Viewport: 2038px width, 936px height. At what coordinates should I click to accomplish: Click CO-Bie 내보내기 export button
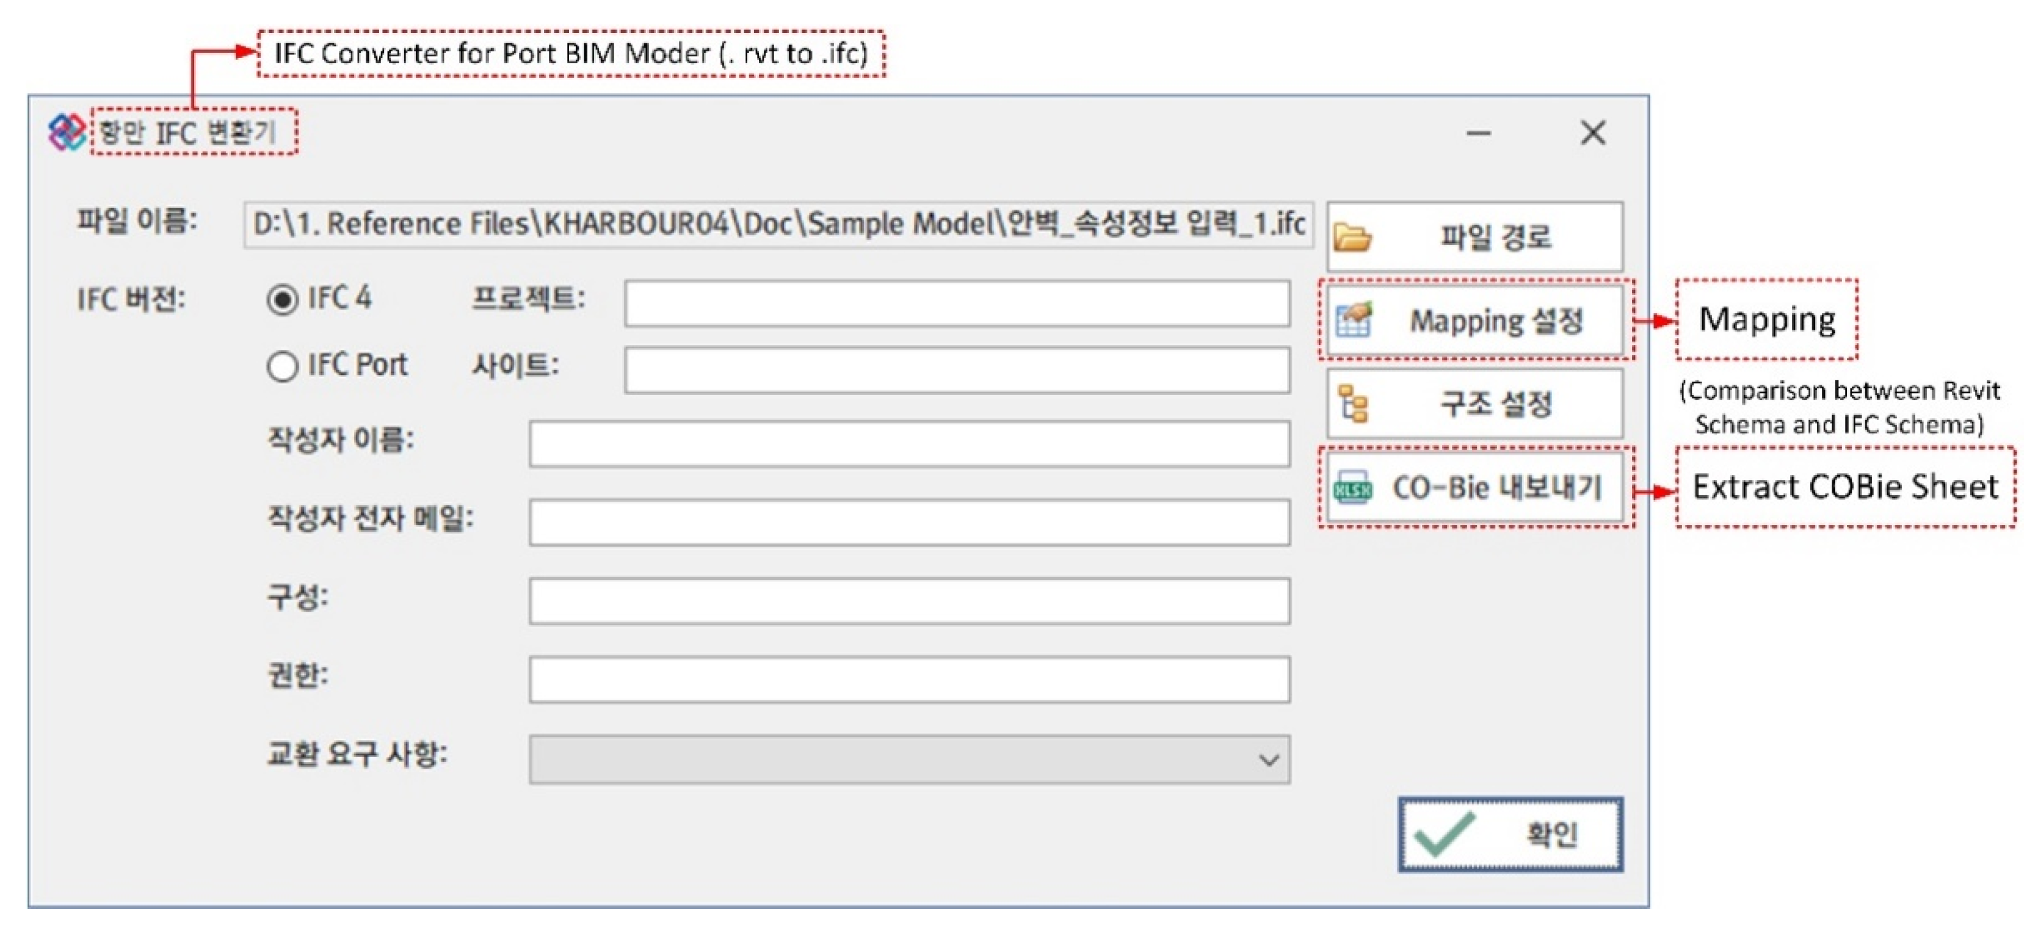click(x=1495, y=488)
